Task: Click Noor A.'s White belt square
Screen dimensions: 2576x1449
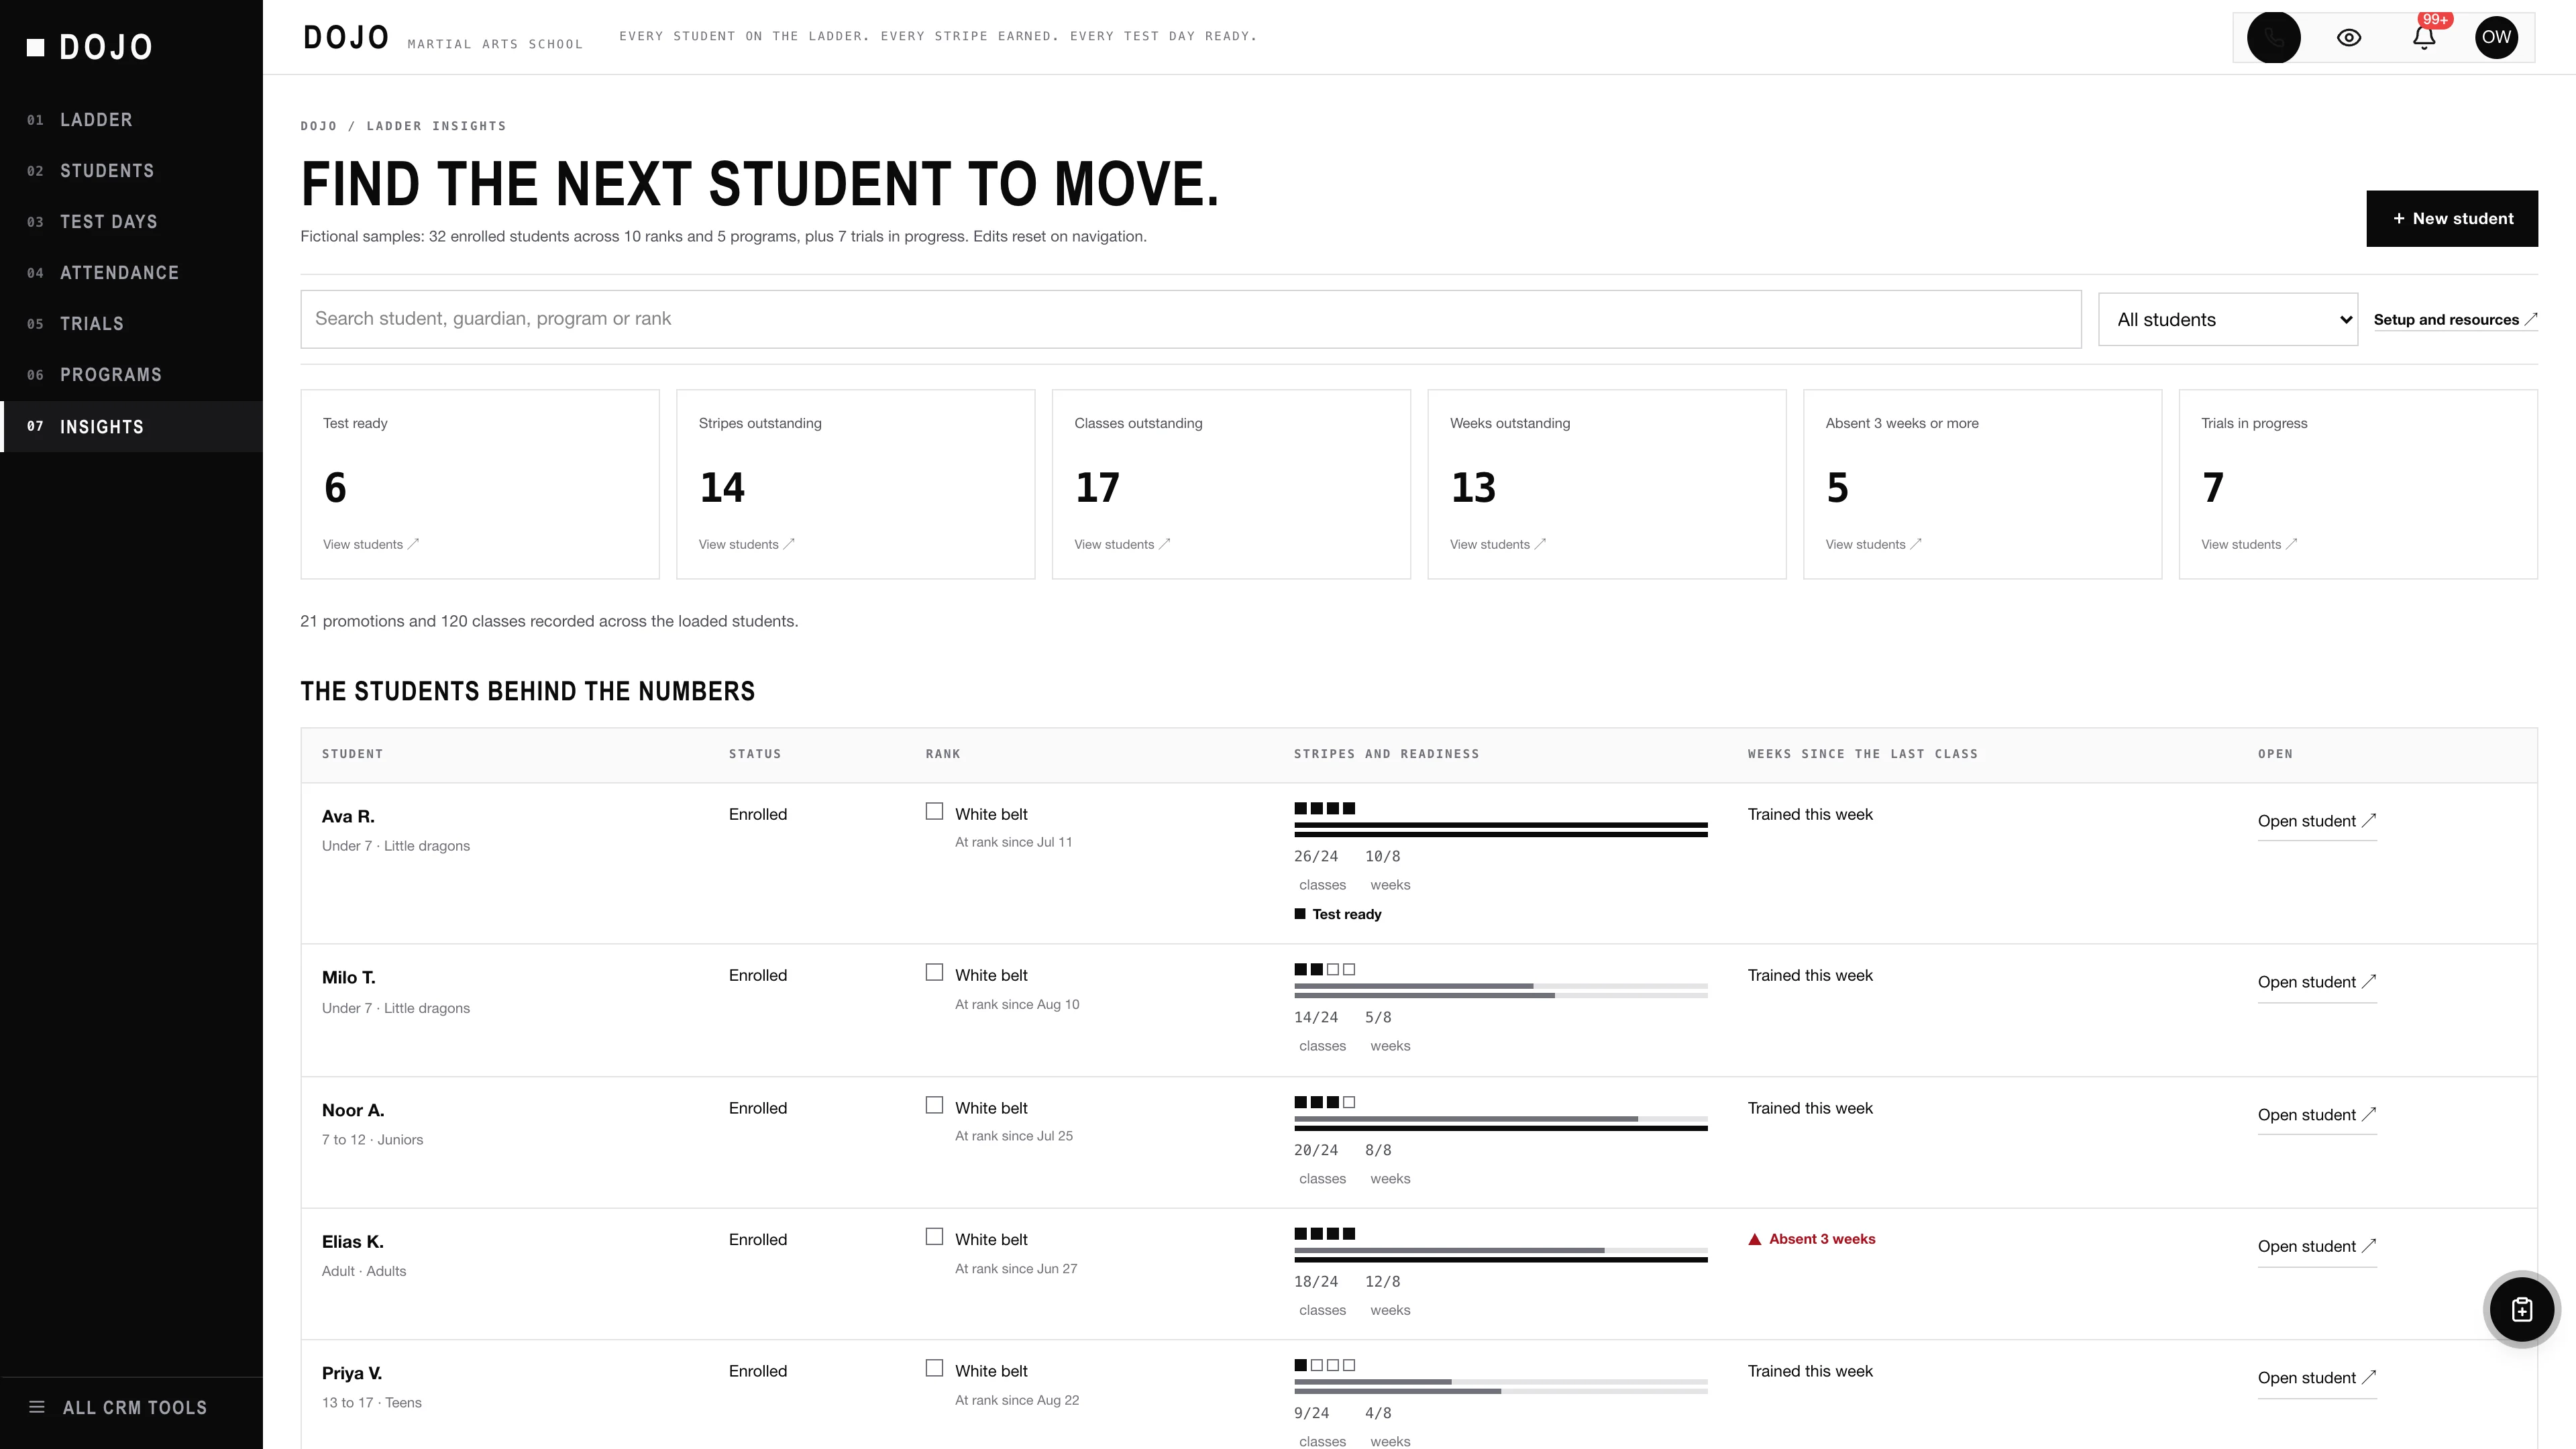Action: (934, 1105)
